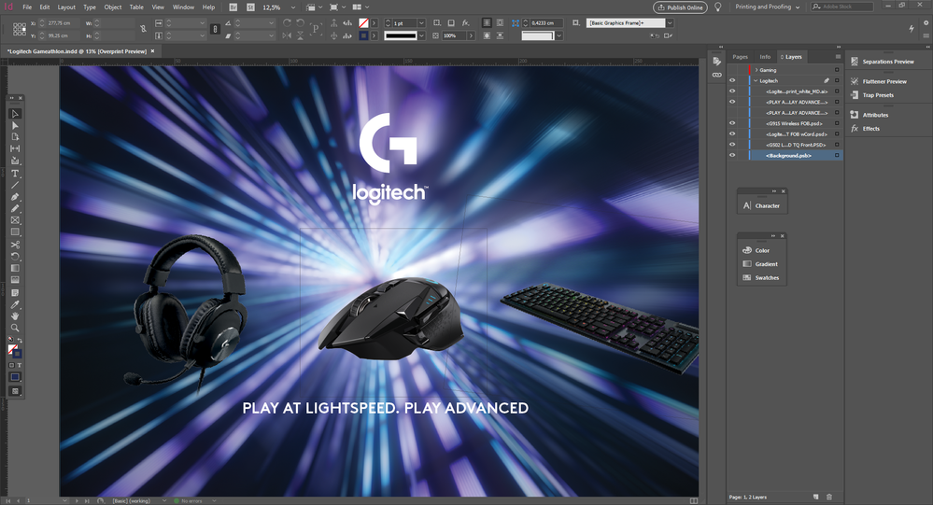The width and height of the screenshot is (933, 505).
Task: Open the rotation angle dropdown
Action: (272, 22)
